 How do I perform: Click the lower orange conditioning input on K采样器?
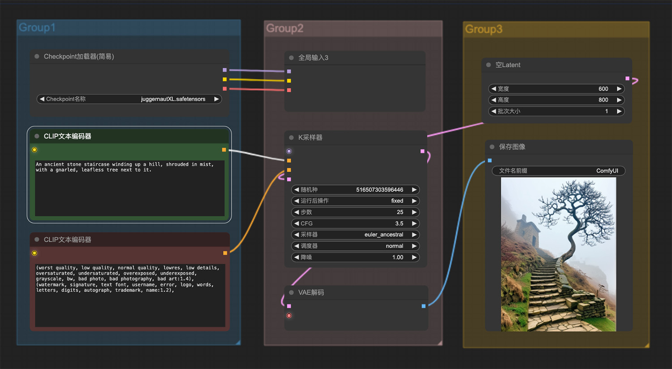click(289, 170)
